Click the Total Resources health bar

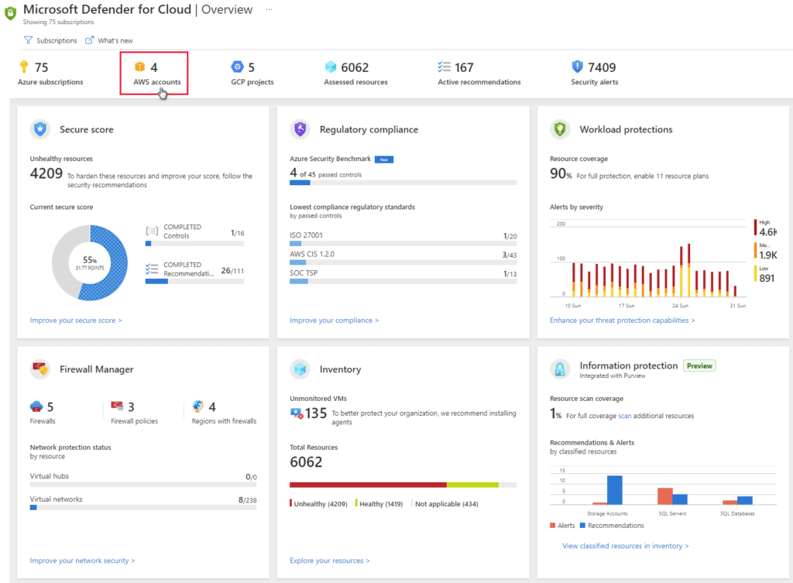tap(403, 485)
